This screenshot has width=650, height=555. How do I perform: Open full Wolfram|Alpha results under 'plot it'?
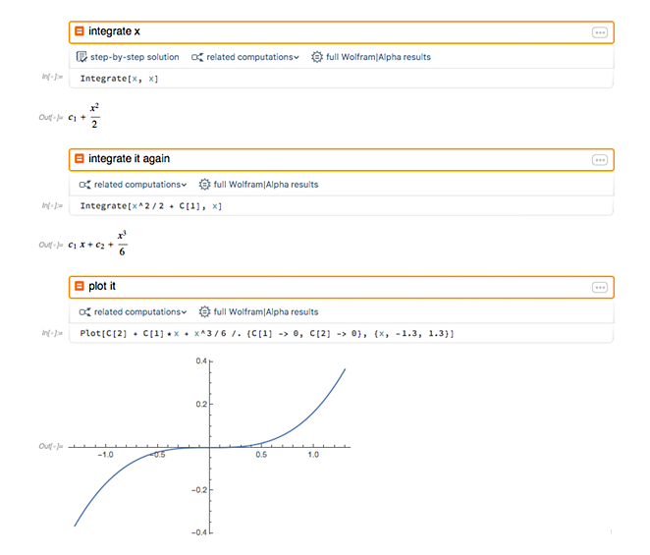265,311
